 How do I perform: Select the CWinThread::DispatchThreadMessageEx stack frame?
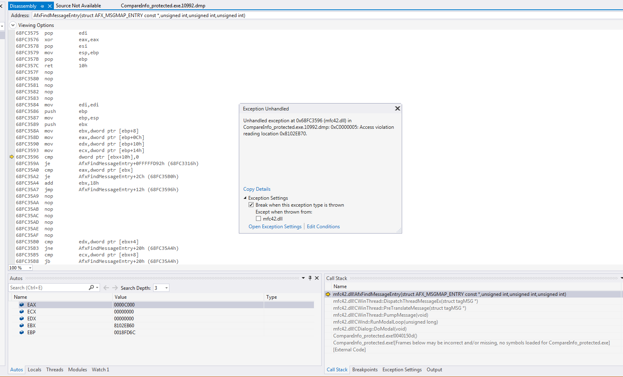tap(405, 301)
